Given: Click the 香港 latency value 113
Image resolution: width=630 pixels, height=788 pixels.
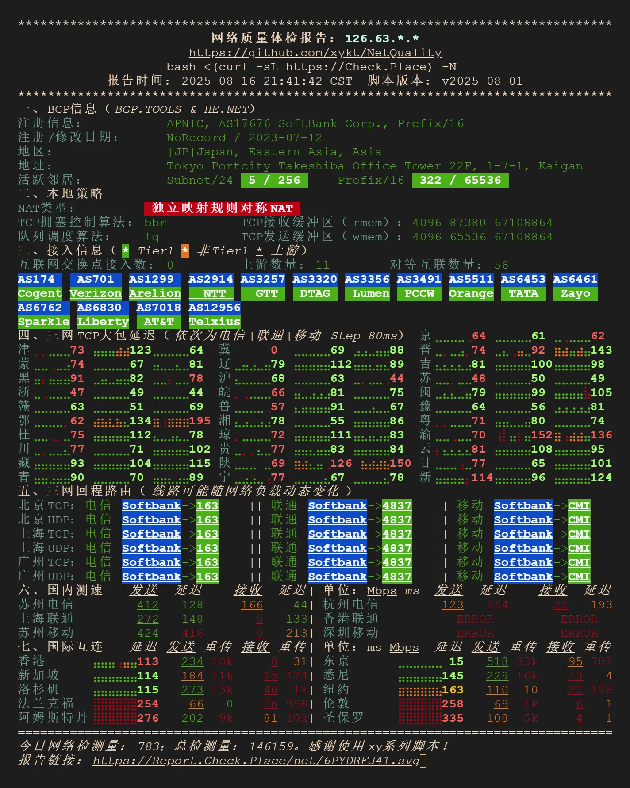Looking at the screenshot, I should coord(148,661).
